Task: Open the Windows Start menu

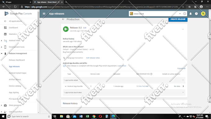Action: [3, 116]
